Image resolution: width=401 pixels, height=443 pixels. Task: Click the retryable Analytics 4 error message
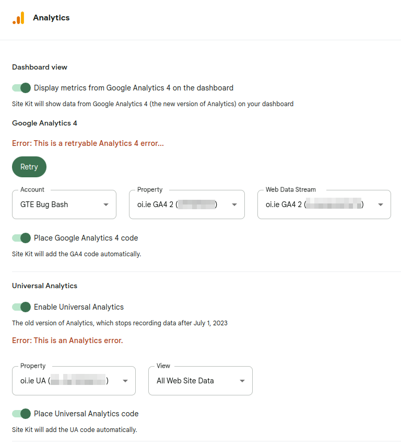tap(87, 143)
